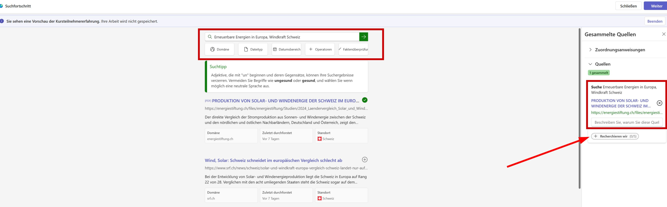This screenshot has width=667, height=207.
Task: Open the Dateityp filter
Action: (x=253, y=49)
